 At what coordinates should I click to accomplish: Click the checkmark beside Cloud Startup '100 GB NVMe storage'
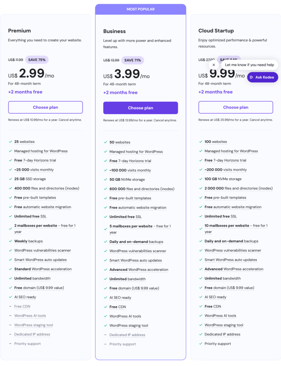click(x=201, y=179)
